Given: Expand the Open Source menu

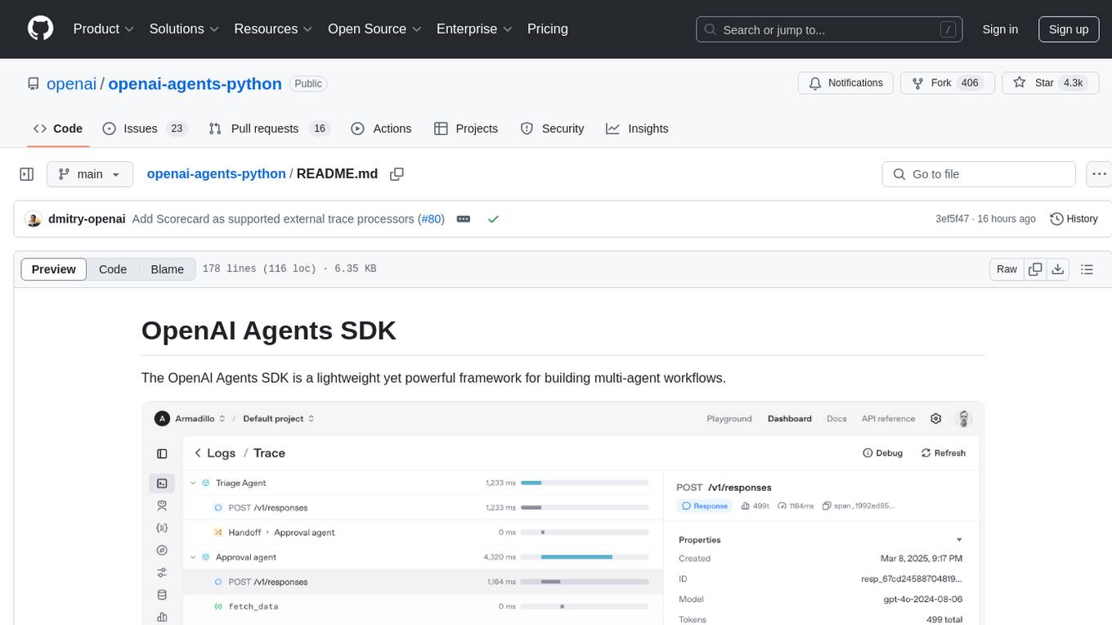Looking at the screenshot, I should (374, 29).
